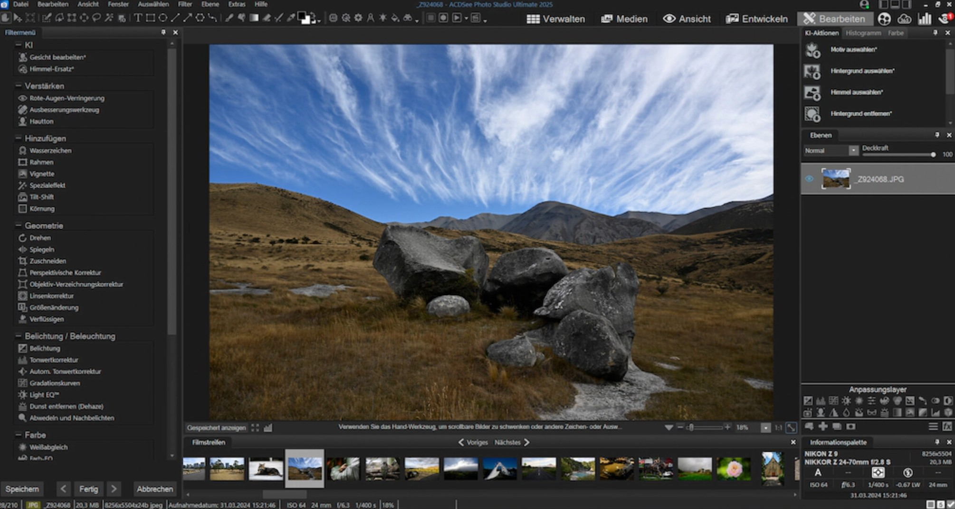955x509 pixels.
Task: Select the Text tool (T icon)
Action: click(x=138, y=18)
